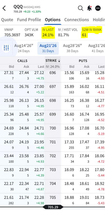The height and width of the screenshot is (211, 105).
Task: Tap the 696 strike put ask 15.69
Action: point(85,73)
